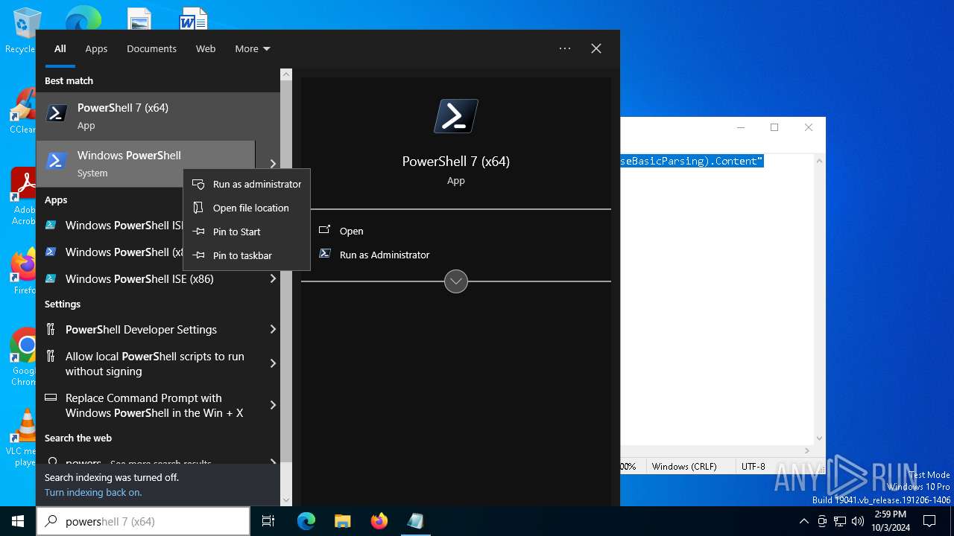Open volume control in system tray

(858, 521)
